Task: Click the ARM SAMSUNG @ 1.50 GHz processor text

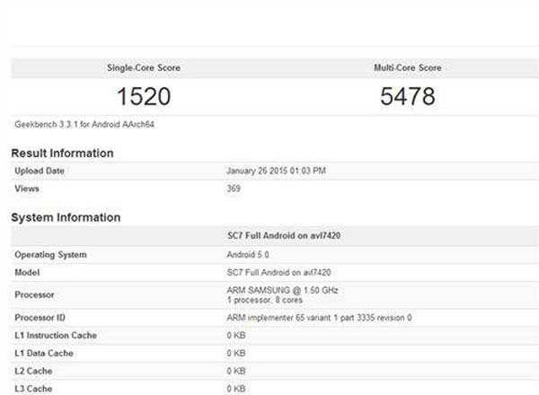Action: coord(282,290)
